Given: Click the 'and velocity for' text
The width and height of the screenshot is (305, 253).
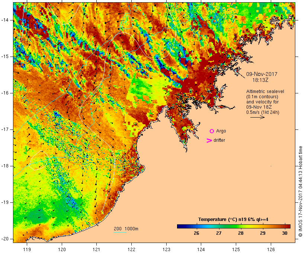Looking at the screenshot, I should click(x=262, y=102).
